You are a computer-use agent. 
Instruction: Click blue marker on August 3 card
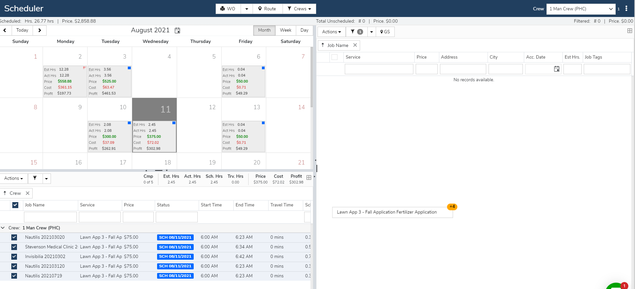pyautogui.click(x=129, y=68)
